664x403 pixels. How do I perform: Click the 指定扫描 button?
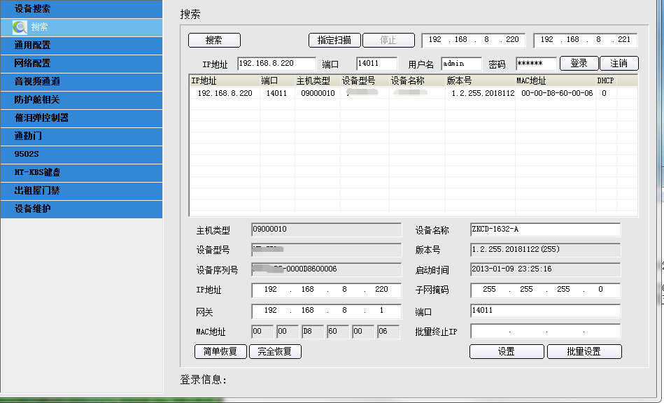334,40
